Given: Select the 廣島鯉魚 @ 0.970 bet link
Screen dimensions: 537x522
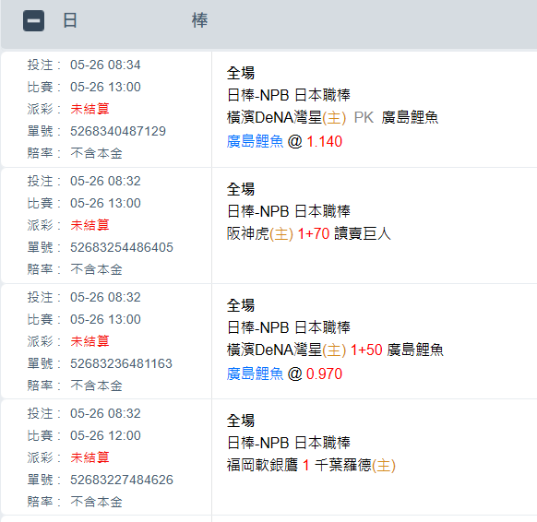Looking at the screenshot, I should click(x=284, y=374).
